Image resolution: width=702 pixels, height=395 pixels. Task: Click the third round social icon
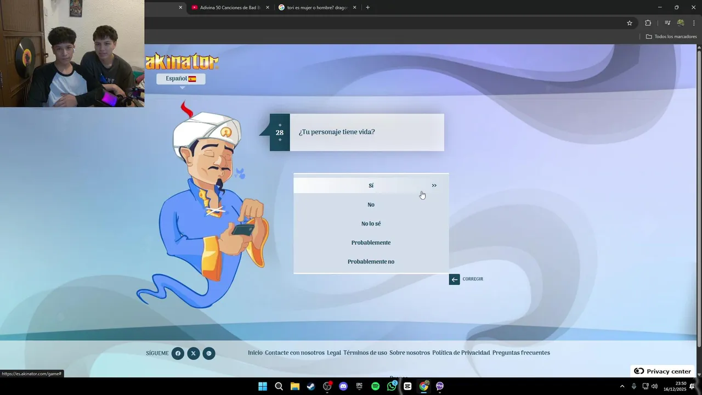[x=209, y=353]
